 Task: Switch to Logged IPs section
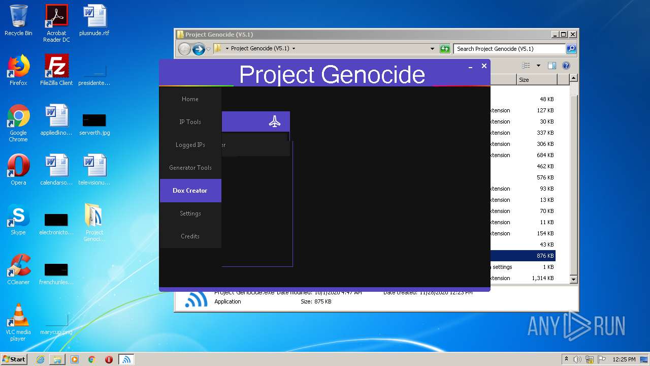point(190,145)
